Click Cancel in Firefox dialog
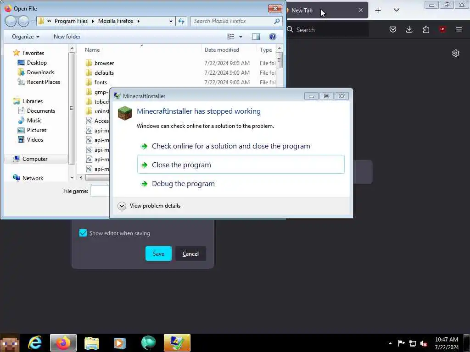This screenshot has width=470, height=352. [190, 253]
